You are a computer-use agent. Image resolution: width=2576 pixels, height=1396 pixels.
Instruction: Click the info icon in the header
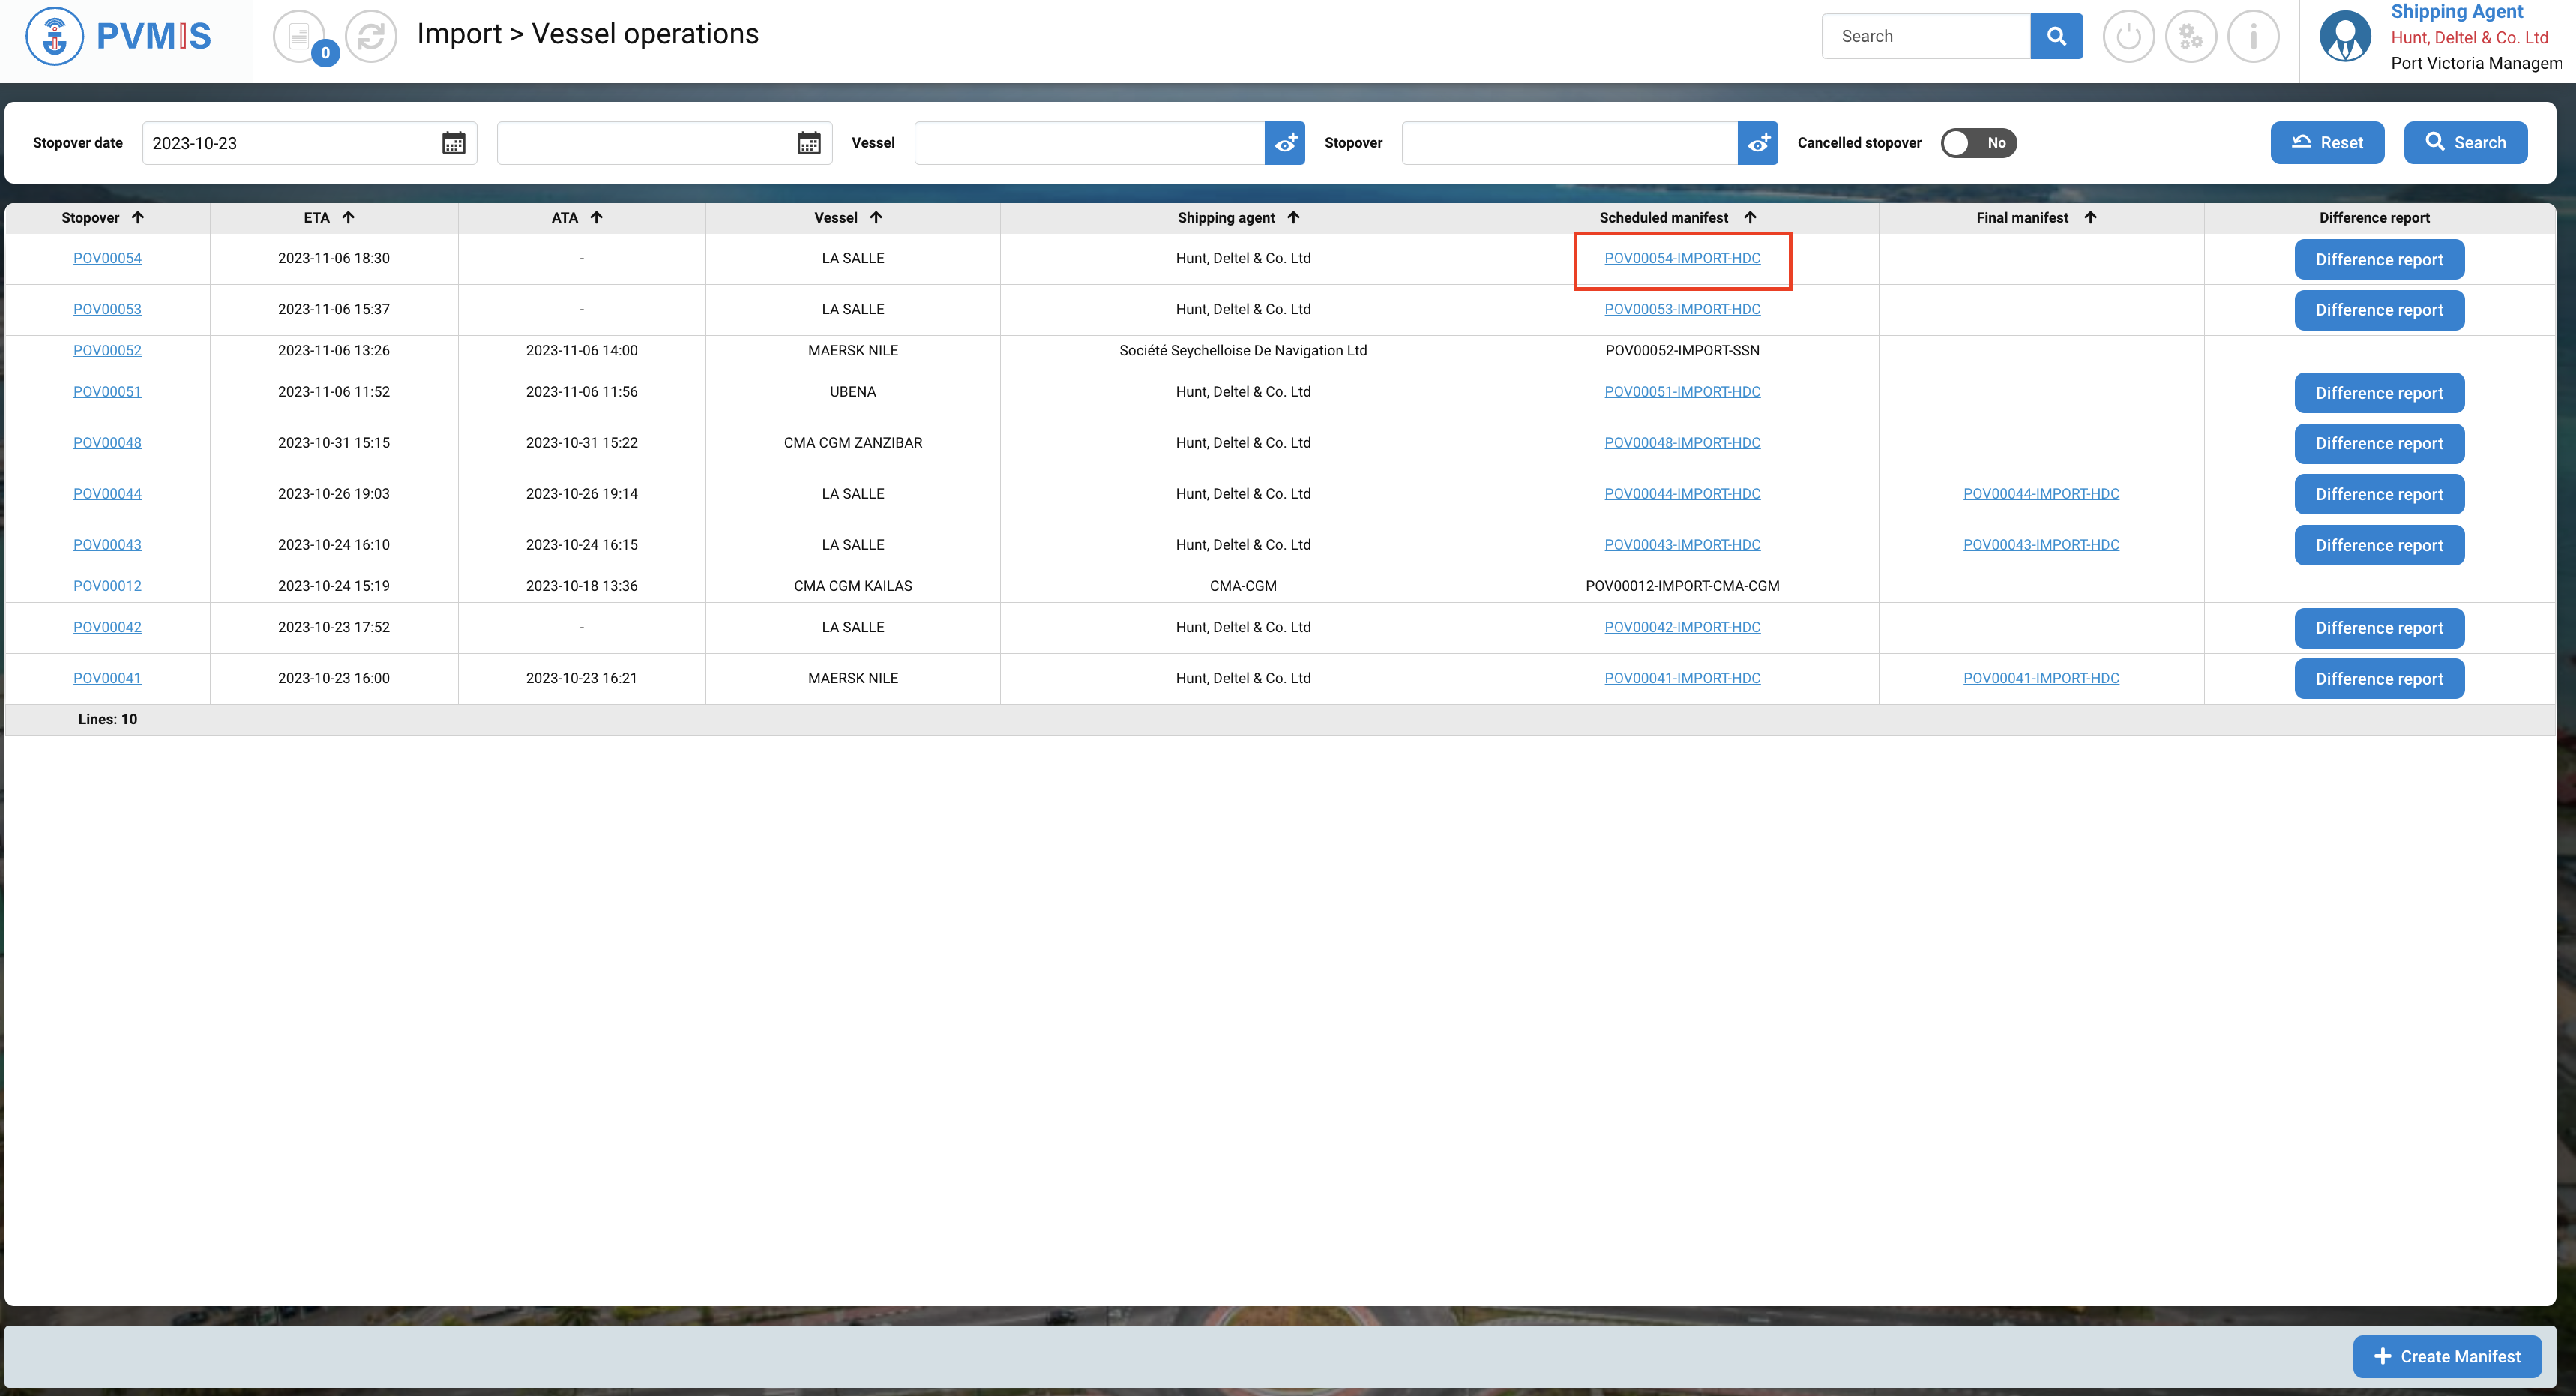(2253, 37)
